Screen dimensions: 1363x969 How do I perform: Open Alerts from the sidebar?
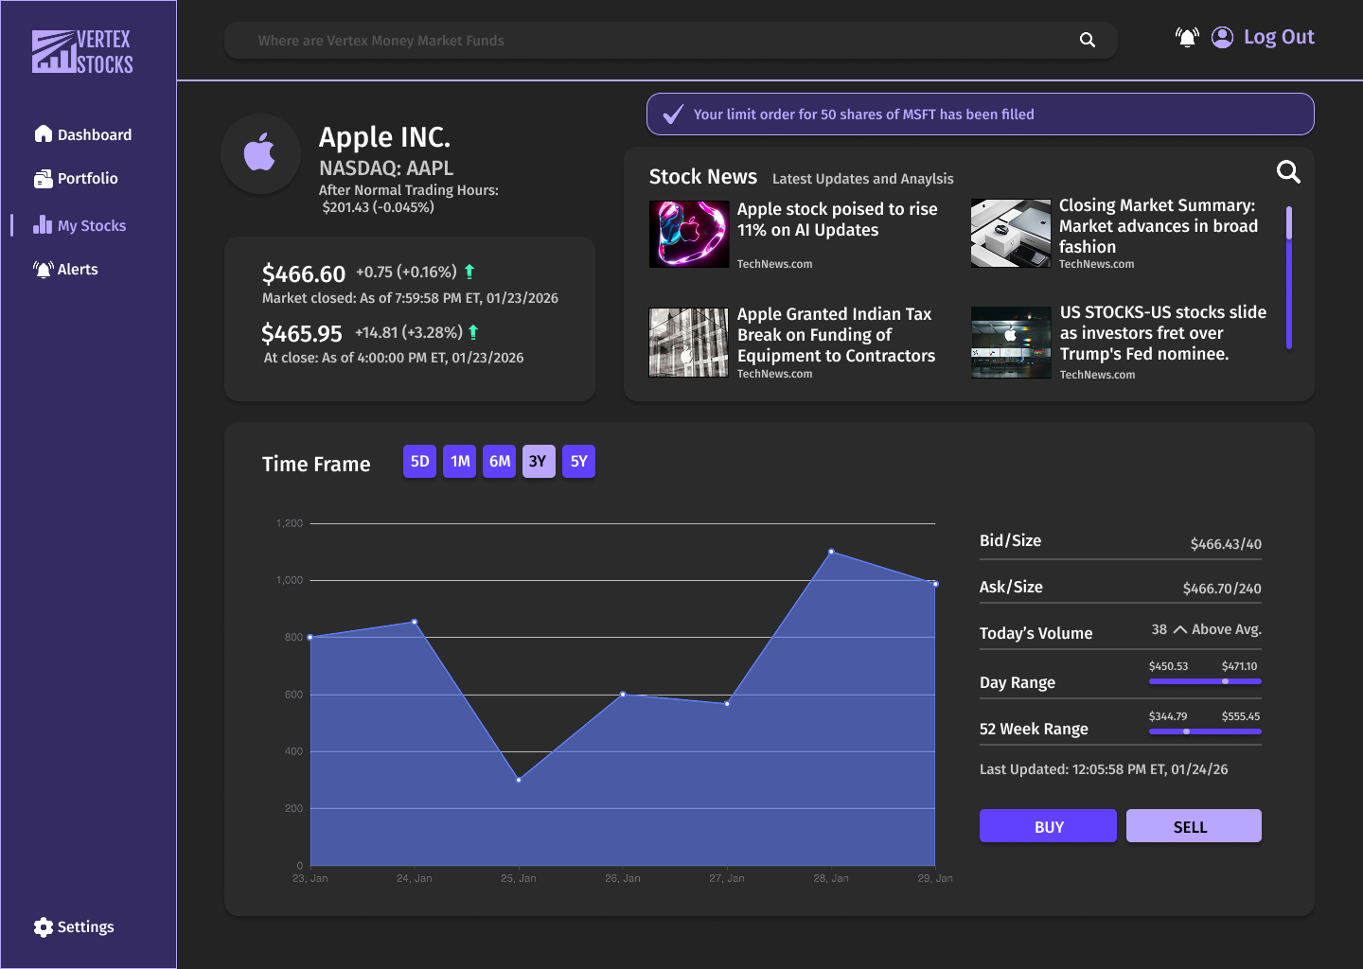(x=66, y=269)
